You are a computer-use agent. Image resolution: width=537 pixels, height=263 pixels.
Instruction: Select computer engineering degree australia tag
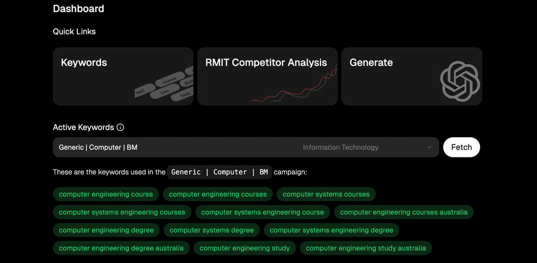click(x=121, y=248)
